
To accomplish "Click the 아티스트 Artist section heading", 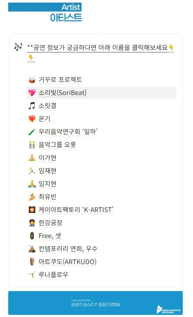I will click(66, 12).
